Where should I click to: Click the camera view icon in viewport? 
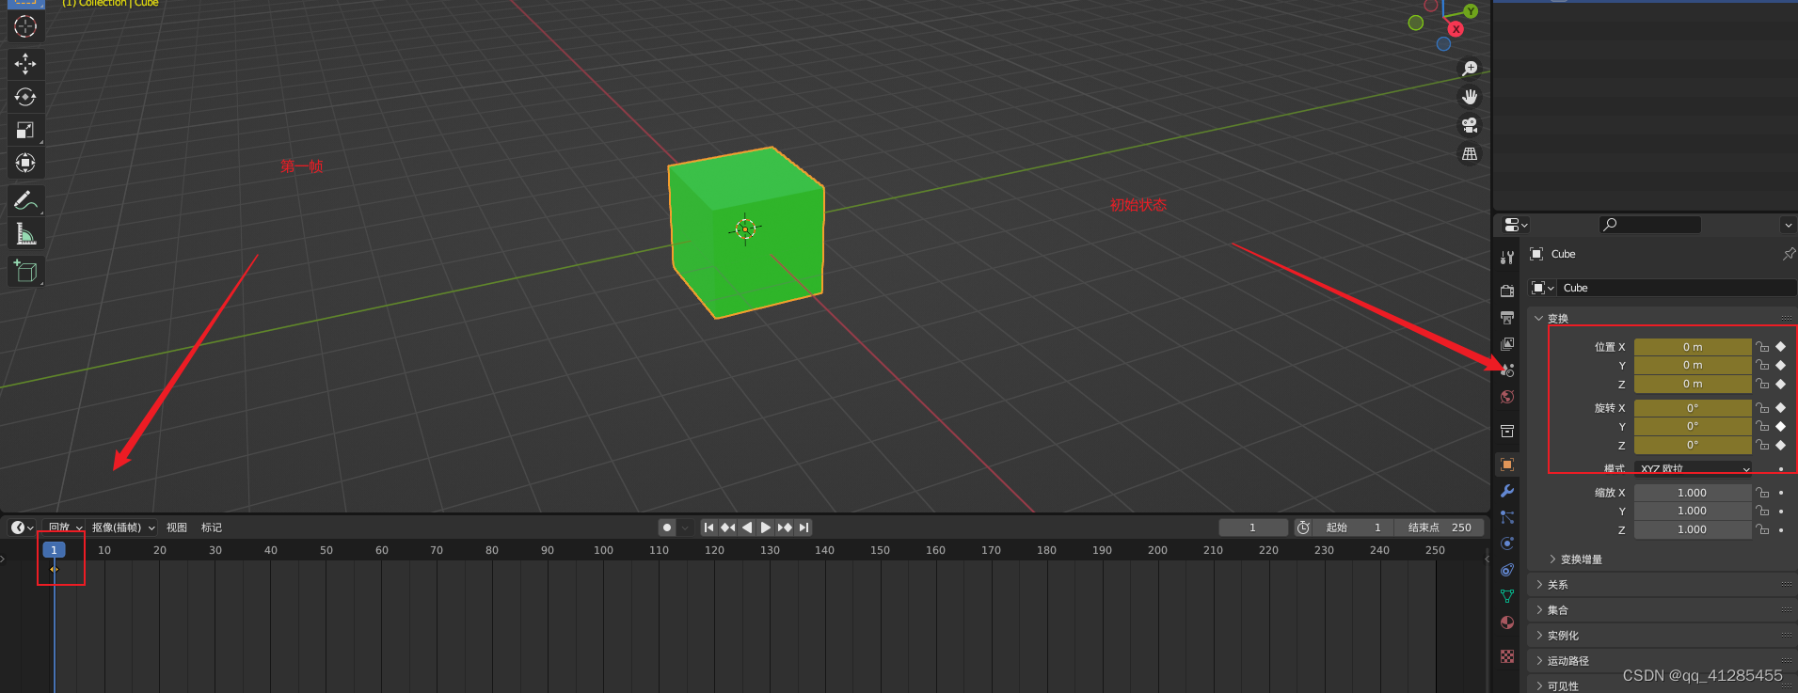tap(1470, 125)
